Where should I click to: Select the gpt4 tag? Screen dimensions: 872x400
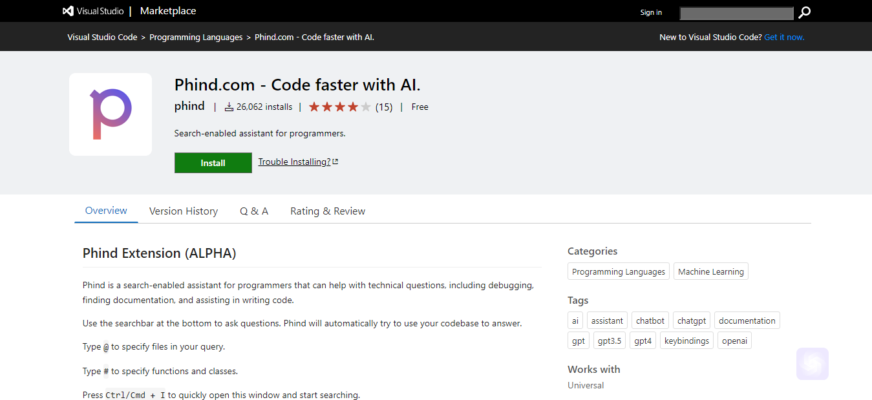point(643,341)
